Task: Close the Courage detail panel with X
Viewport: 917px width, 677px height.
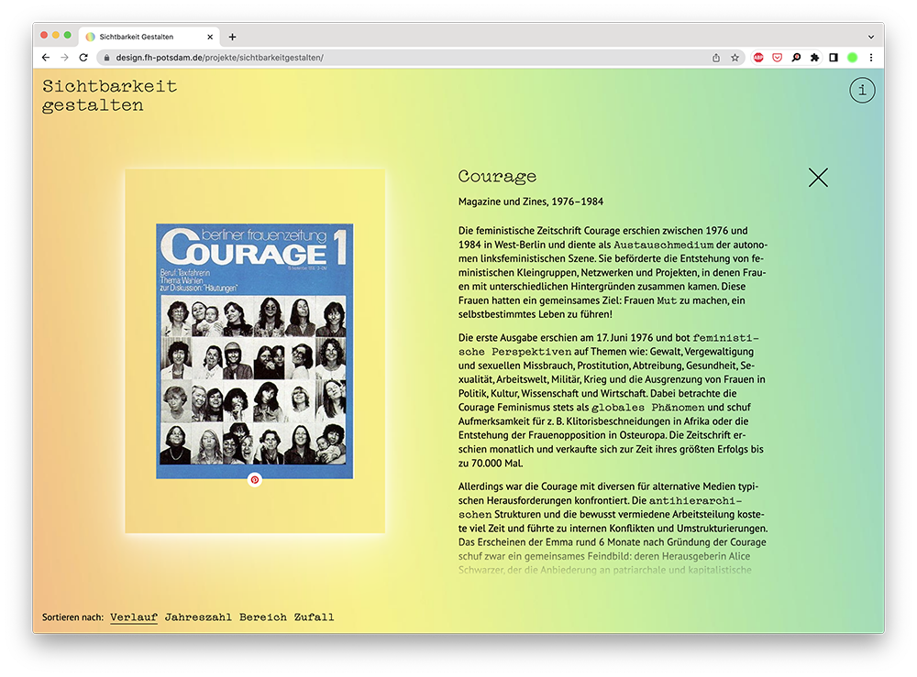Action: click(818, 178)
